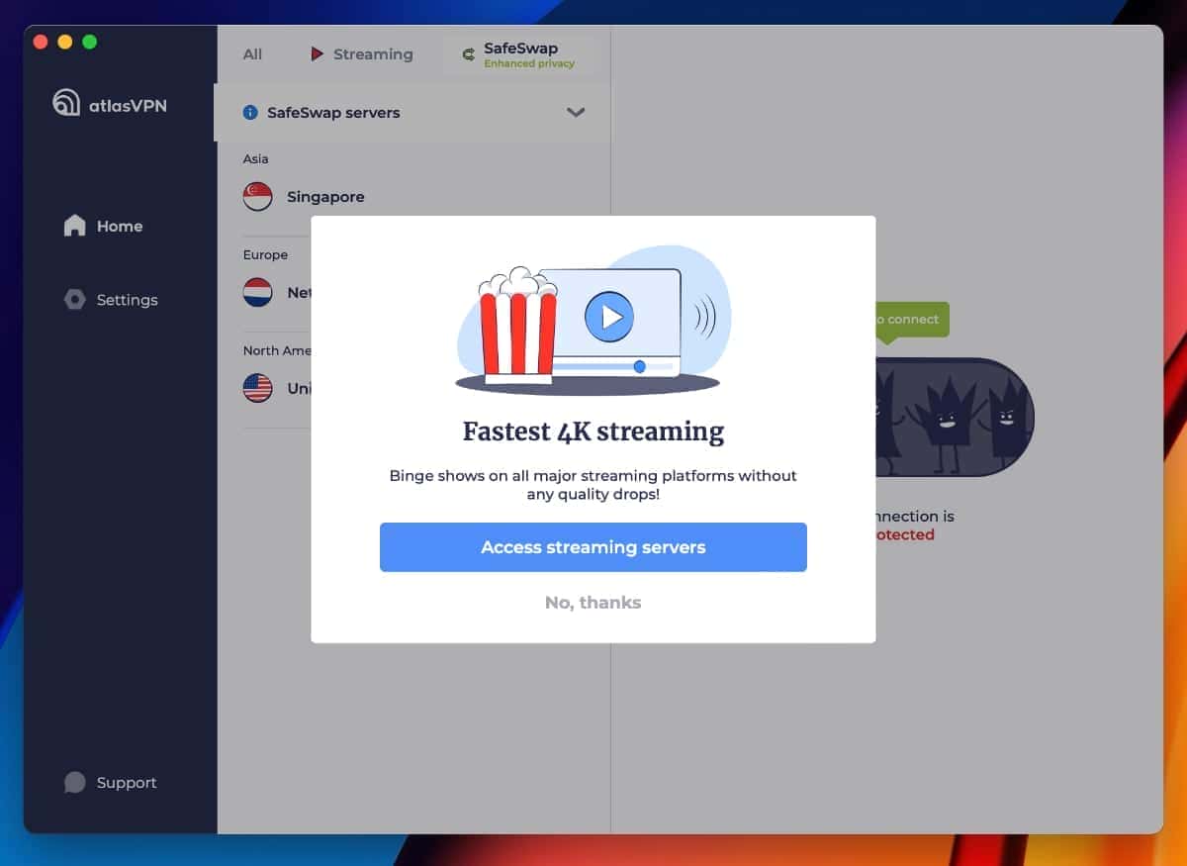This screenshot has height=866, width=1187.
Task: Click the Support chat bubble icon
Action: point(74,783)
